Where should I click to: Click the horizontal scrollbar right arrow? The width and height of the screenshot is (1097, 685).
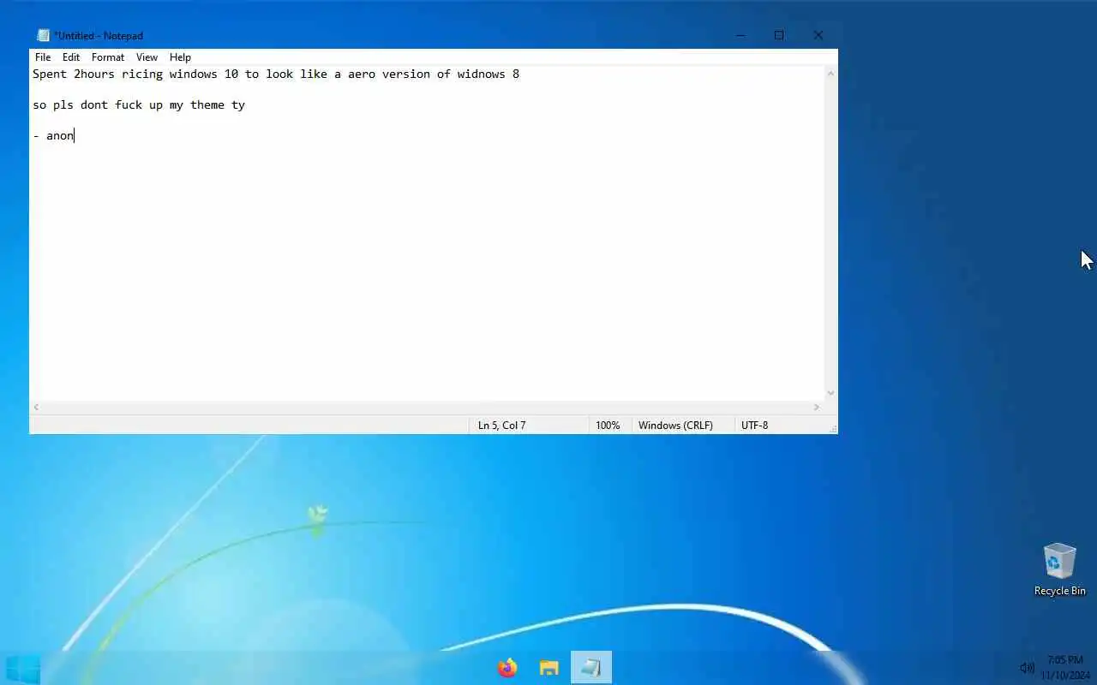817,408
